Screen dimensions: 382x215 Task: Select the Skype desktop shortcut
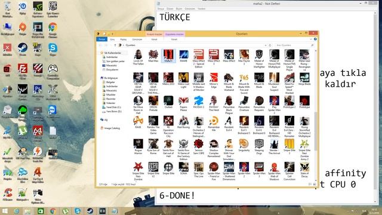coord(53,50)
